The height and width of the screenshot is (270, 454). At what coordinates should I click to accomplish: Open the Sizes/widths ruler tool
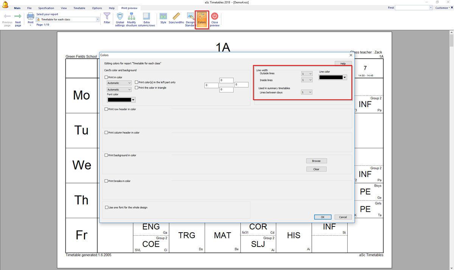[176, 17]
